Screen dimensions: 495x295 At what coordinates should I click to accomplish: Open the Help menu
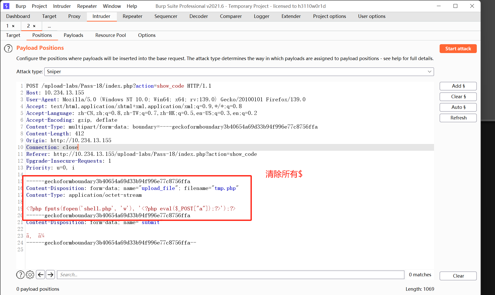132,6
